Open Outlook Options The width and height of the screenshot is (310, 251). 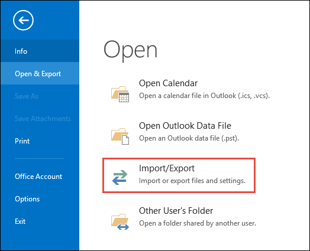40,199
